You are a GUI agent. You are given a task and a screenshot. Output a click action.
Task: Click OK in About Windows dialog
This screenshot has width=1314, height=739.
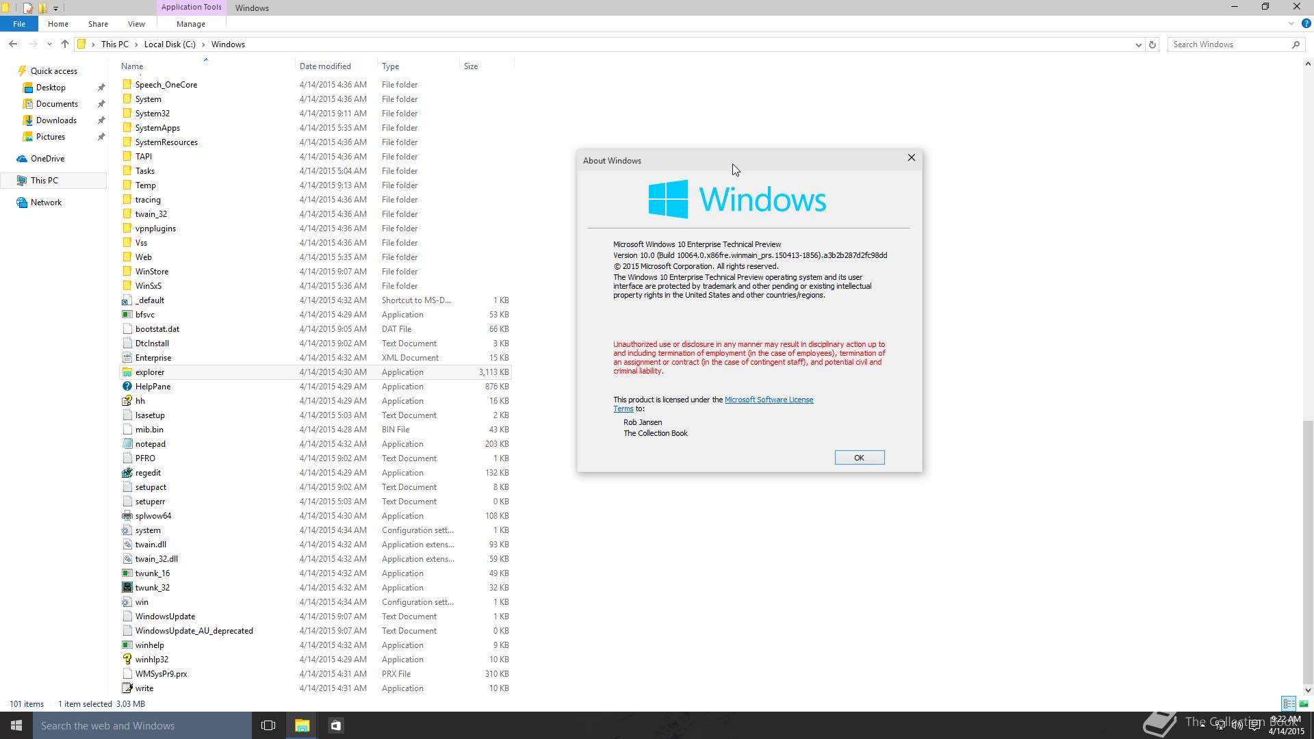(860, 458)
